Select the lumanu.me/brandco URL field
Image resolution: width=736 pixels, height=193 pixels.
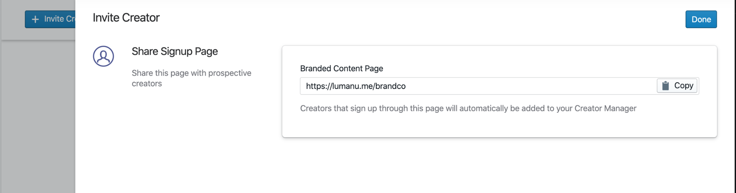[478, 86]
